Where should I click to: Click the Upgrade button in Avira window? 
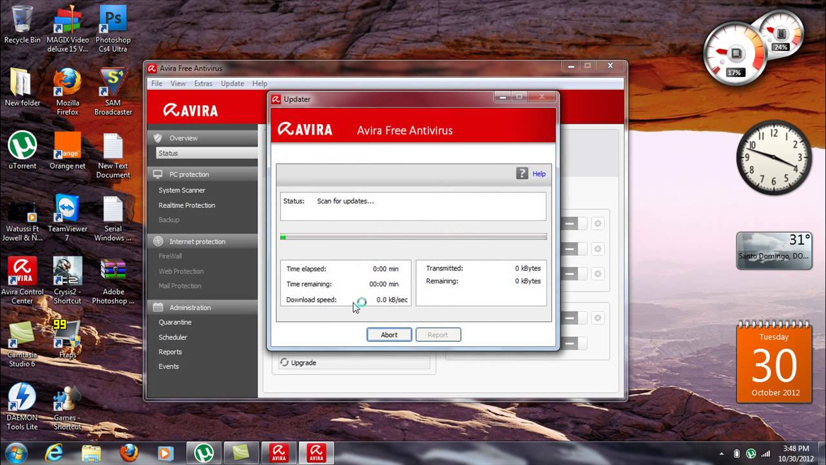click(354, 362)
